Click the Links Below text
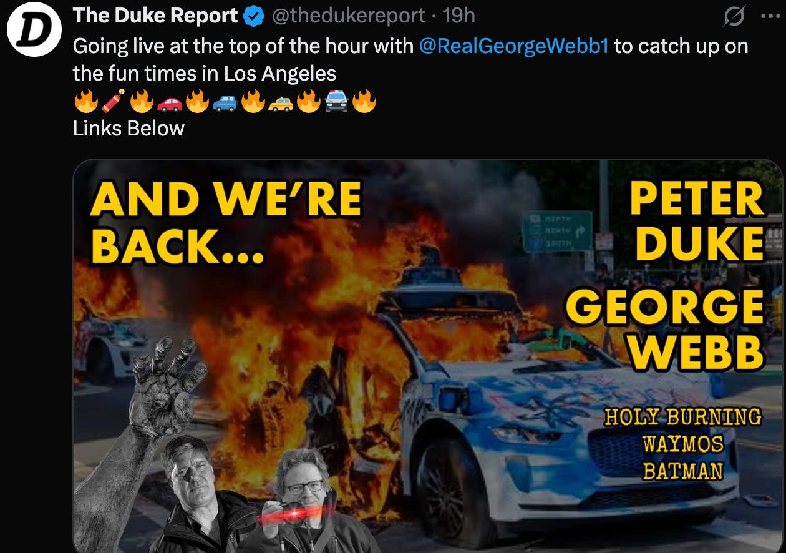 129,129
